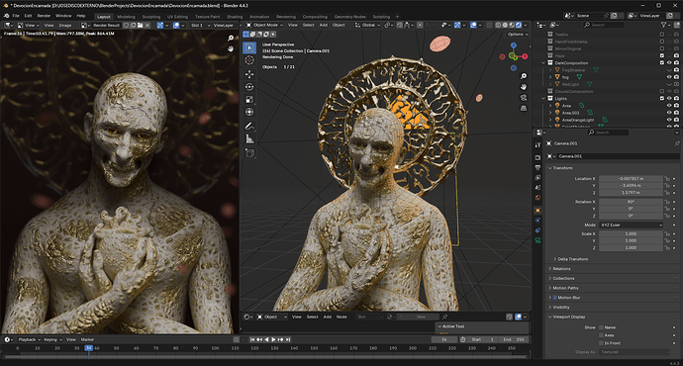Disable render for the Lights collection
This screenshot has width=683, height=366.
click(x=676, y=98)
